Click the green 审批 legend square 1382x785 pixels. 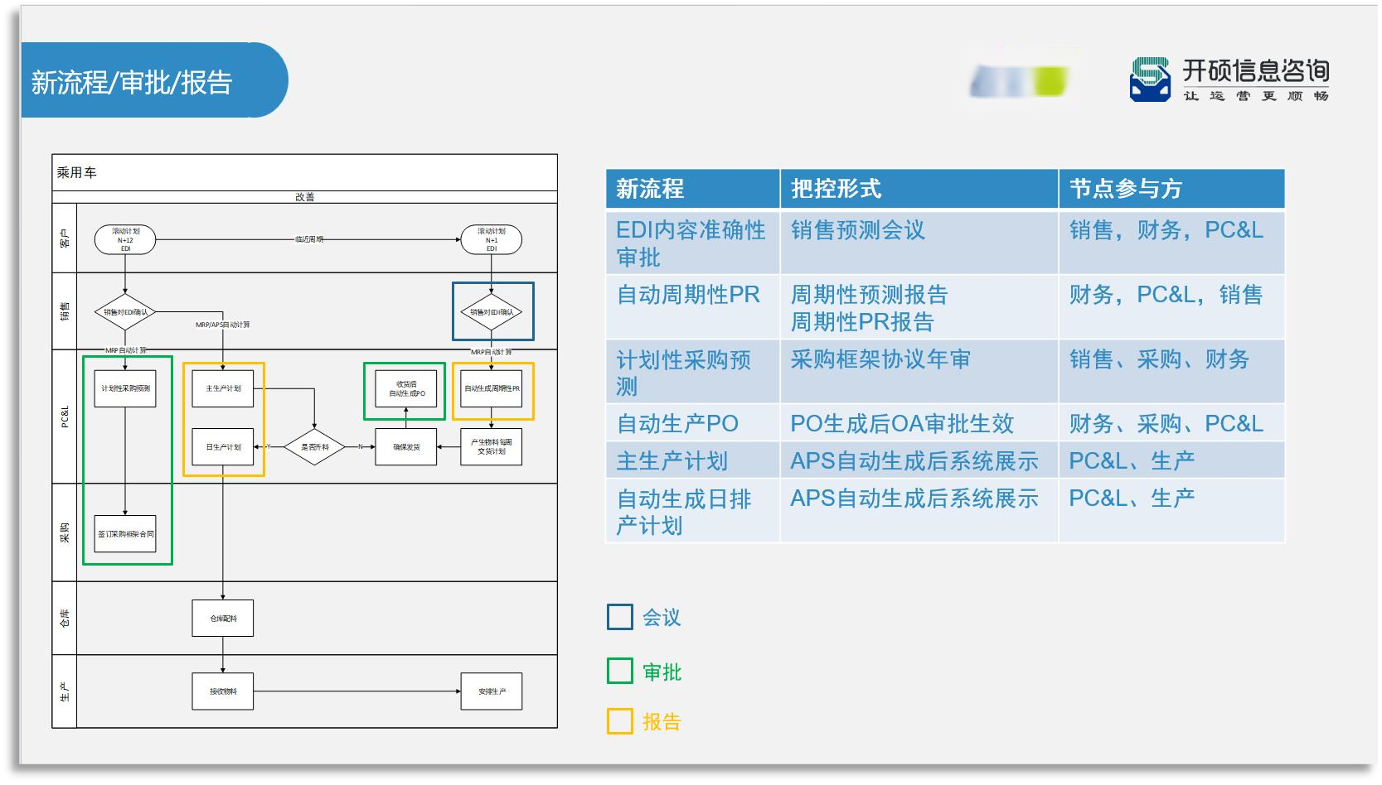pos(619,672)
